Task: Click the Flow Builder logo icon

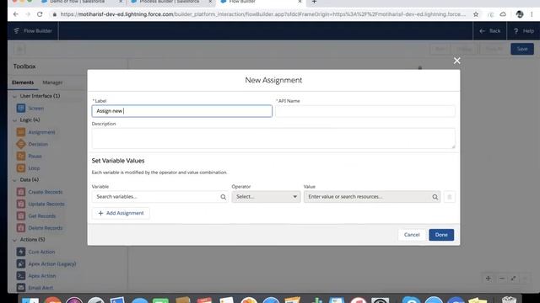Action: pos(17,30)
